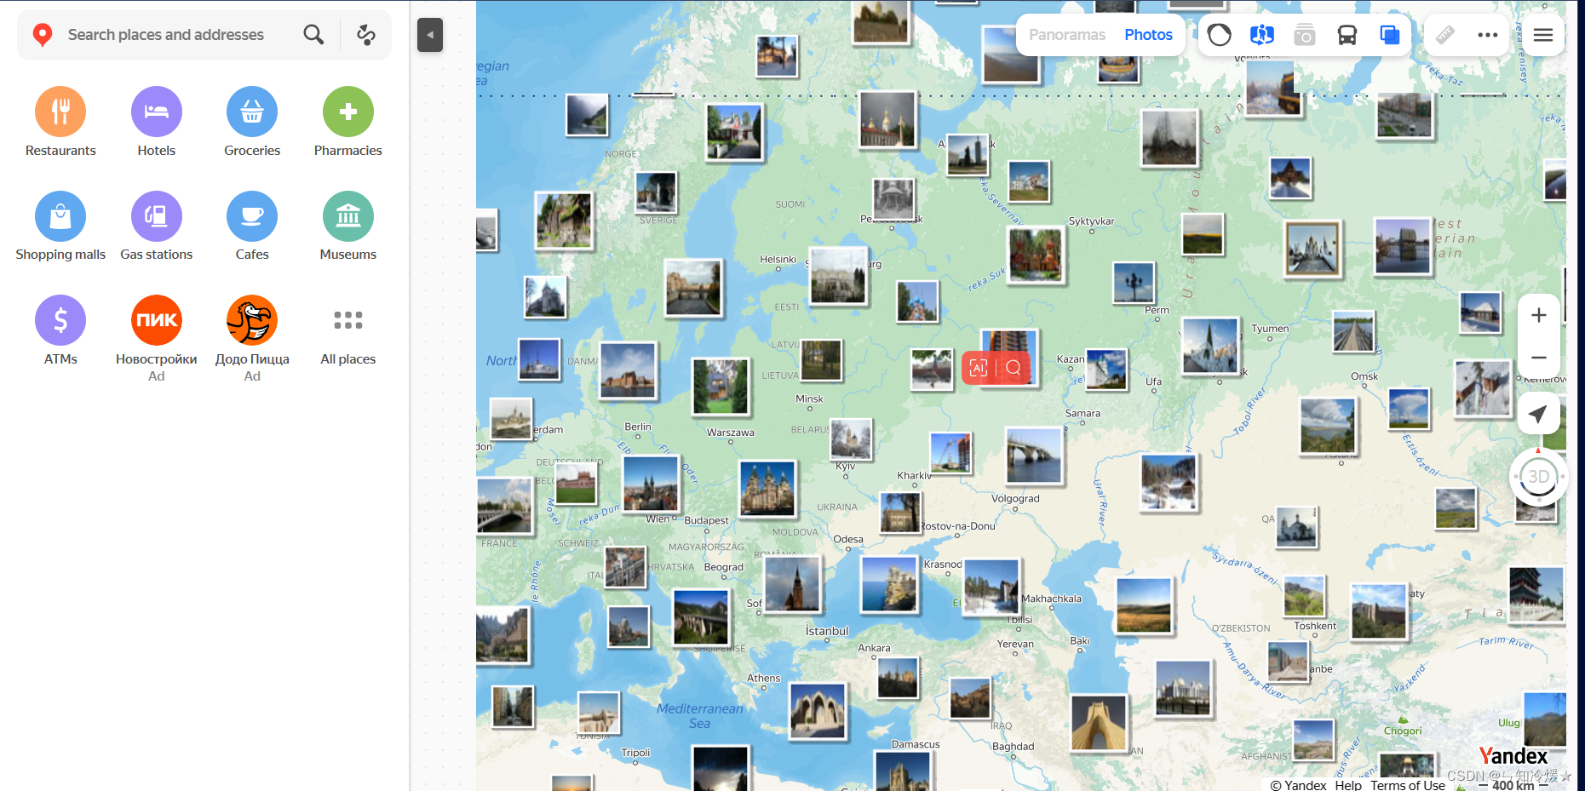Select the ruler measurement tool
1585x791 pixels.
1445,35
